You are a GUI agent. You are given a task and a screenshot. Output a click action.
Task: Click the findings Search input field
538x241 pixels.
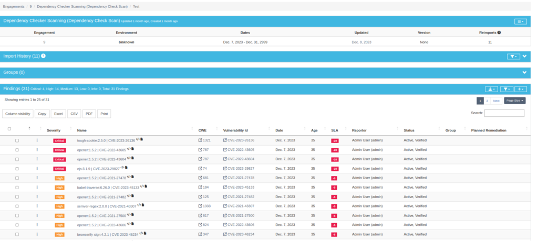coord(504,113)
